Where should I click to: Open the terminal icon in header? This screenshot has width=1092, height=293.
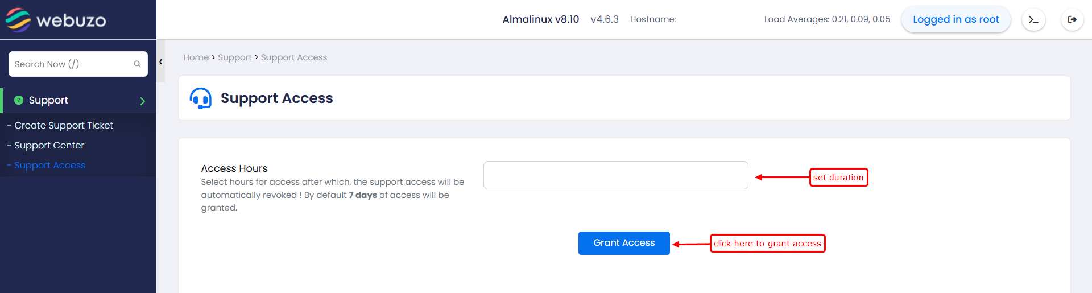pos(1033,20)
